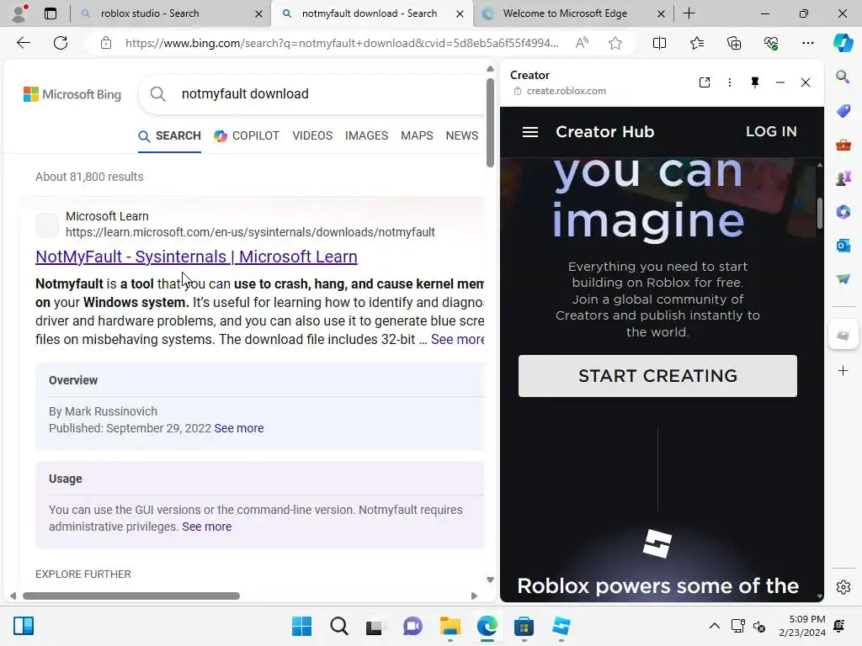Viewport: 862px width, 646px height.
Task: Open File Explorer from taskbar
Action: coord(450,626)
